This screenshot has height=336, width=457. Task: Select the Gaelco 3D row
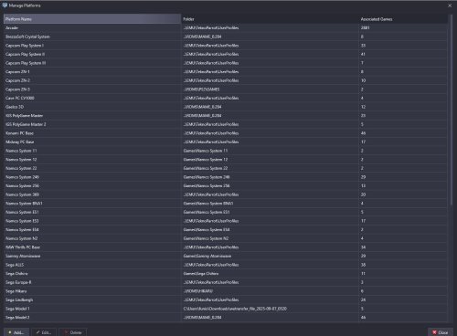pyautogui.click(x=225, y=107)
